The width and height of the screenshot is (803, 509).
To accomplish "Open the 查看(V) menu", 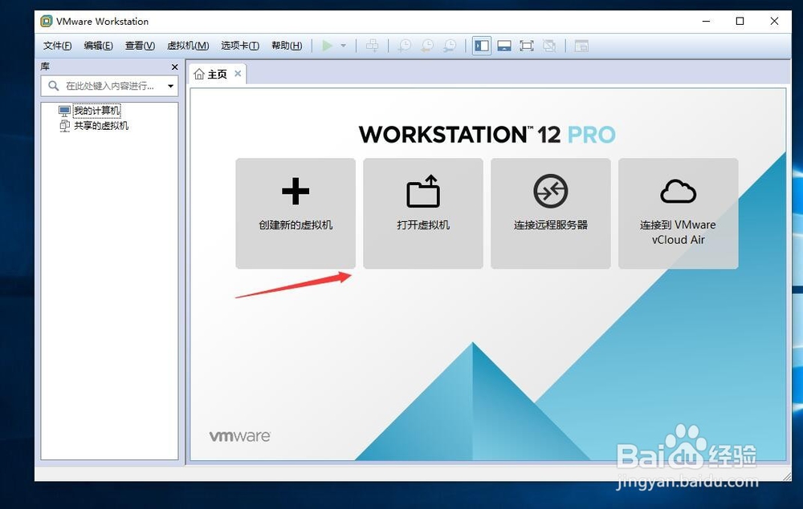I will pyautogui.click(x=140, y=46).
